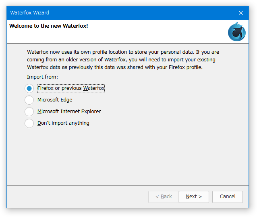The height and width of the screenshot is (217, 257).
Task: Select Don't import anything radio button
Action: pos(29,124)
